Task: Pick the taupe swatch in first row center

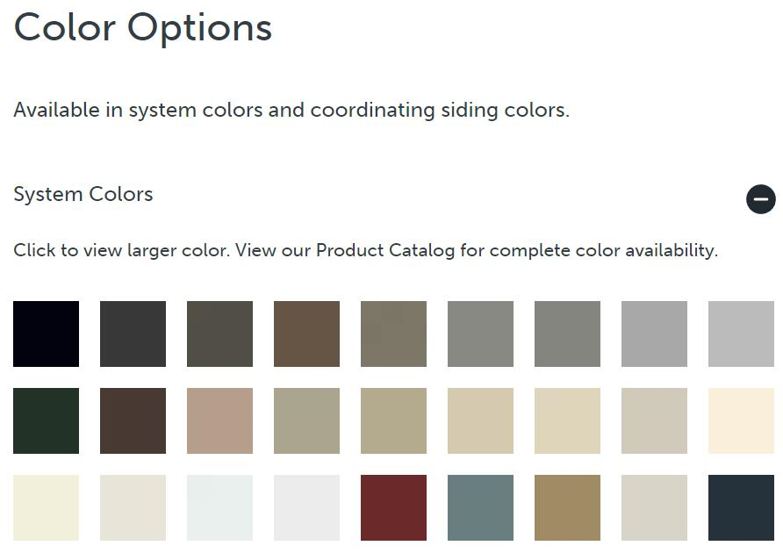Action: 393,334
